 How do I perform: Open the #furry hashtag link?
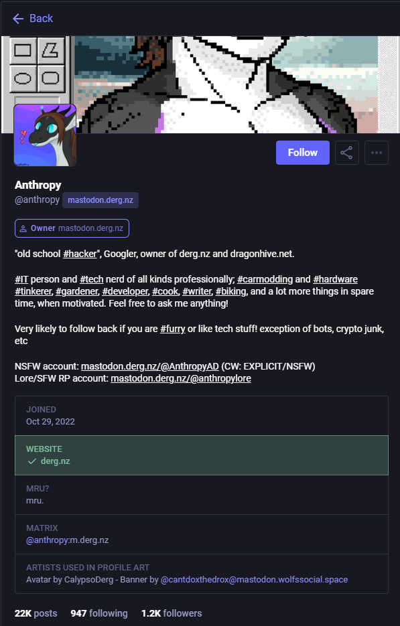[173, 329]
